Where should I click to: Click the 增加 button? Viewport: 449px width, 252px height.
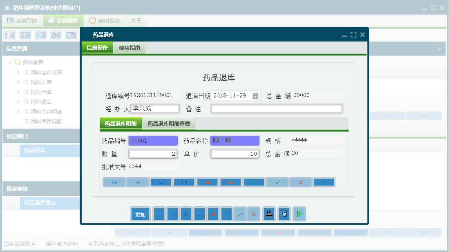tap(140, 214)
